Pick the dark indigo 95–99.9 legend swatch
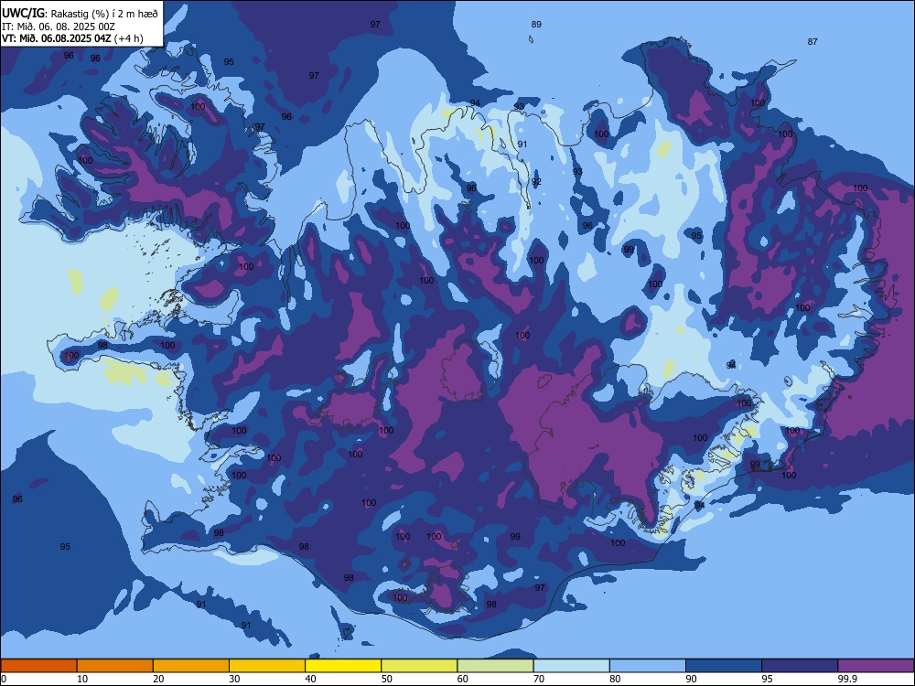The width and height of the screenshot is (915, 686). coord(800,666)
